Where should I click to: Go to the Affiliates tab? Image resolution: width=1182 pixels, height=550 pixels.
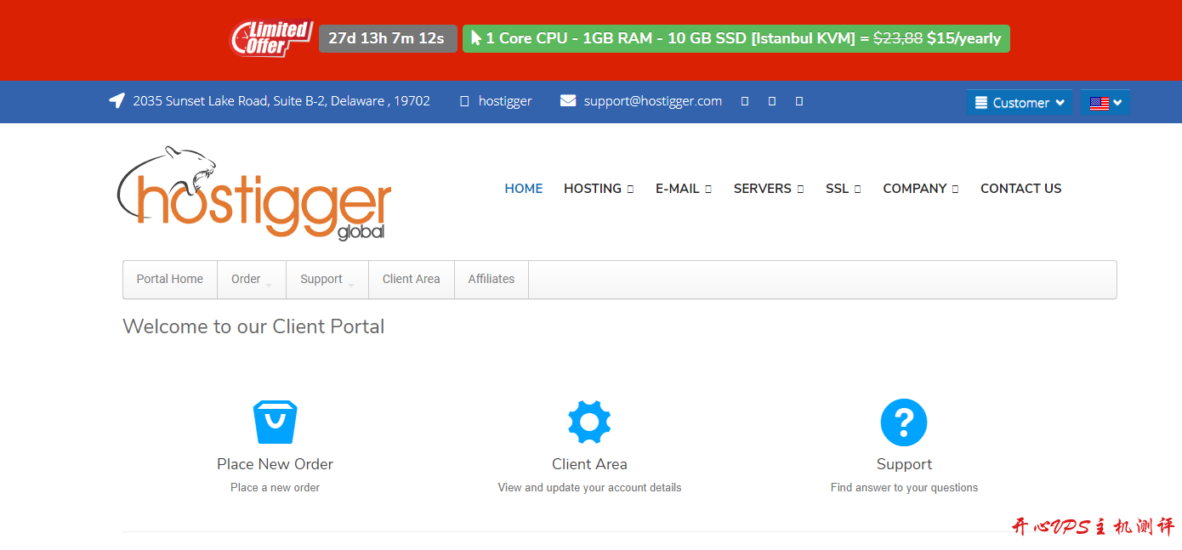click(x=491, y=280)
